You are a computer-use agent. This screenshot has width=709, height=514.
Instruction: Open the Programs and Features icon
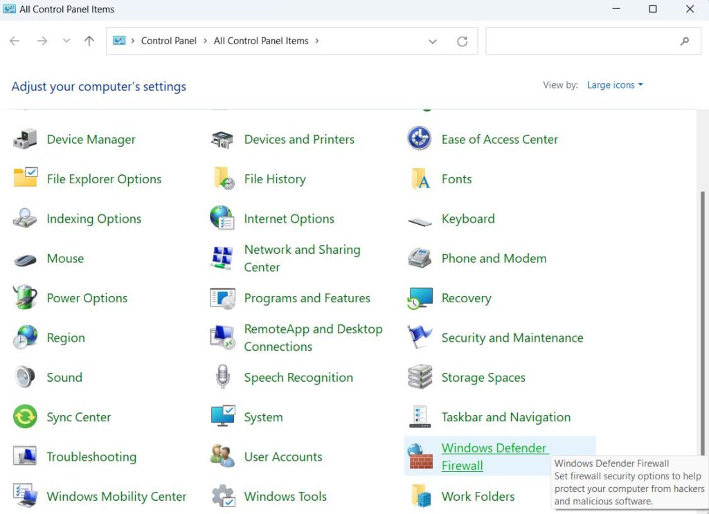point(222,298)
